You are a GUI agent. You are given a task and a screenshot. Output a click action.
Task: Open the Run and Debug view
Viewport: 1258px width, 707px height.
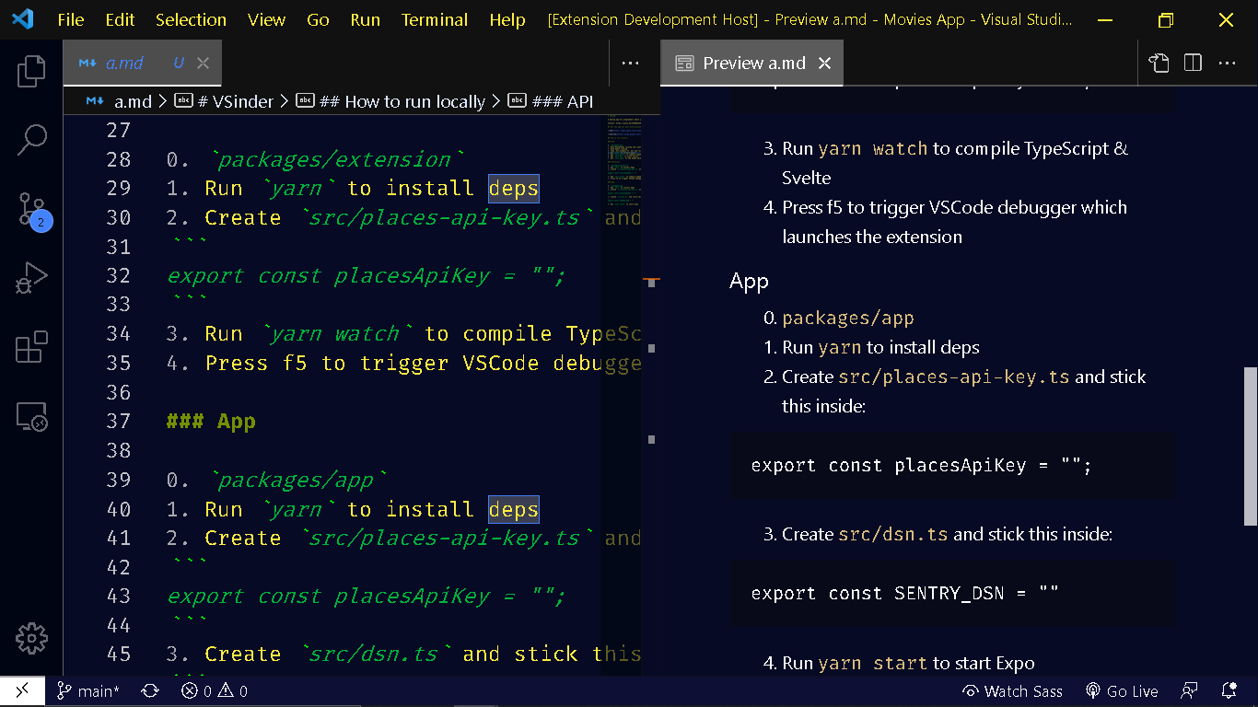pyautogui.click(x=31, y=278)
